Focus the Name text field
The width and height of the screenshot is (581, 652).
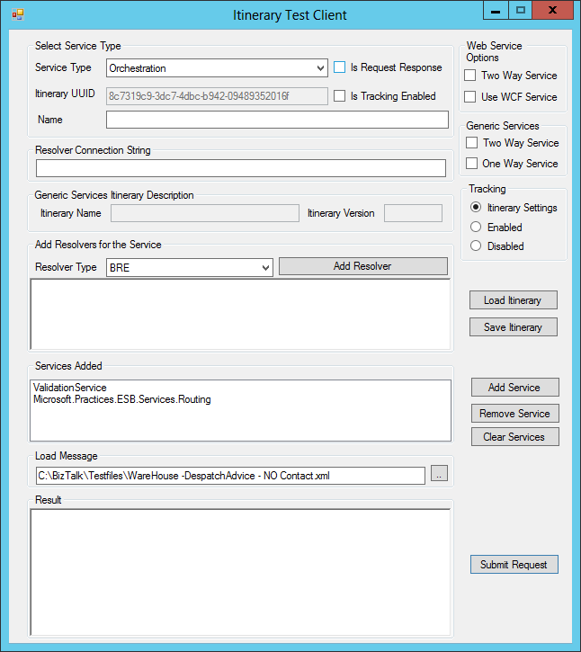(x=277, y=120)
